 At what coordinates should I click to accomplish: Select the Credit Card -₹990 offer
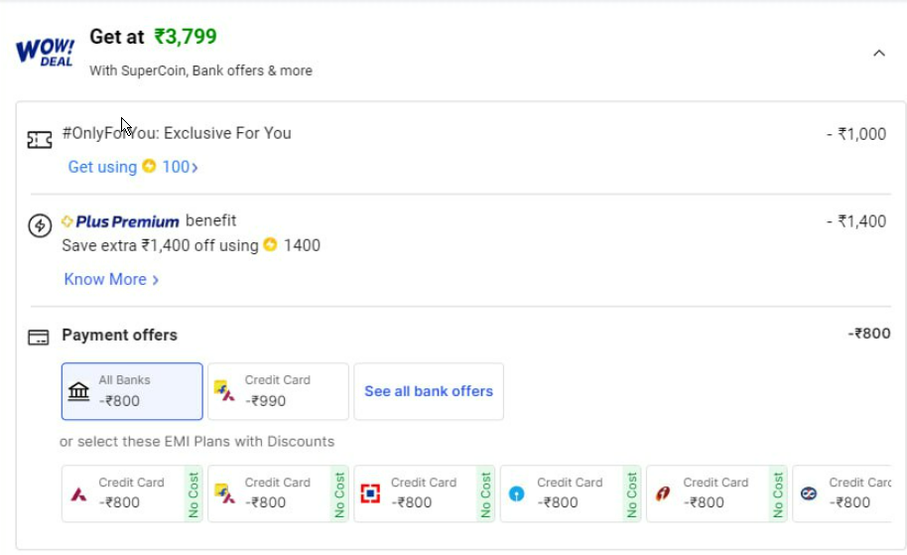click(x=278, y=391)
